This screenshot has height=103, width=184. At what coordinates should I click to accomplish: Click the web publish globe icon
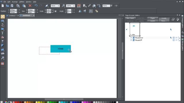click(x=94, y=6)
